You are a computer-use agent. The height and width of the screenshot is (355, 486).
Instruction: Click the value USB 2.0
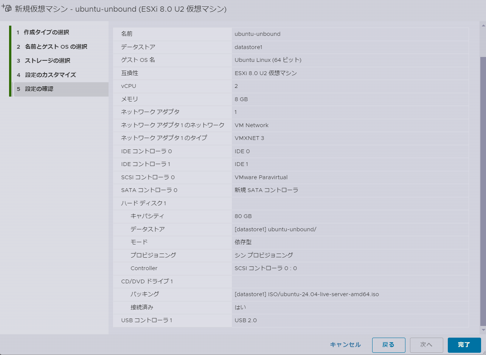pos(246,320)
